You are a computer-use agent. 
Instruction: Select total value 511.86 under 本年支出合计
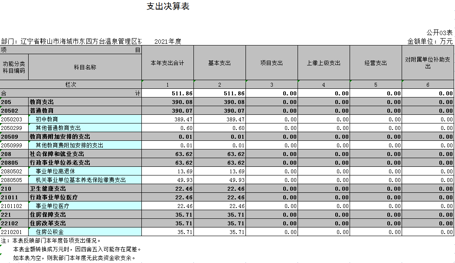pyautogui.click(x=167, y=93)
